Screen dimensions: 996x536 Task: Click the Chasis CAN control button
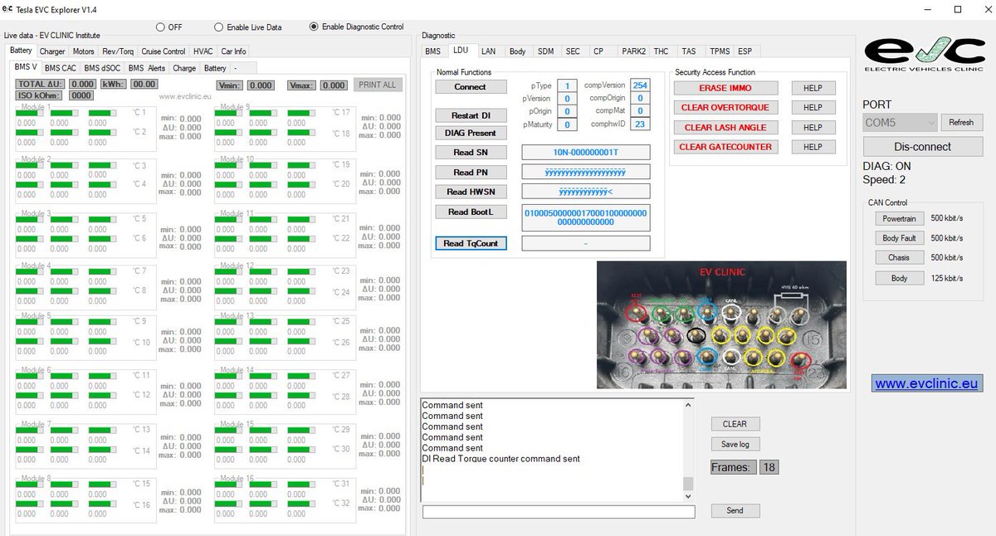click(x=900, y=258)
